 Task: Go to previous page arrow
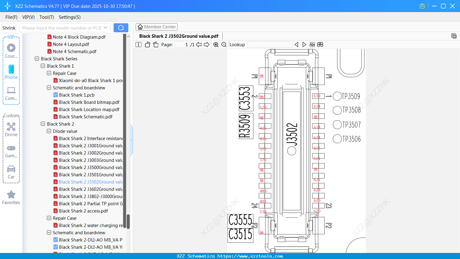tap(199, 44)
